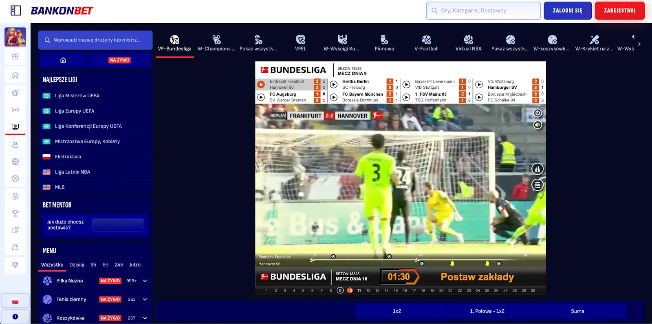Switch to VFEL tab
The width and height of the screenshot is (652, 324).
300,43
